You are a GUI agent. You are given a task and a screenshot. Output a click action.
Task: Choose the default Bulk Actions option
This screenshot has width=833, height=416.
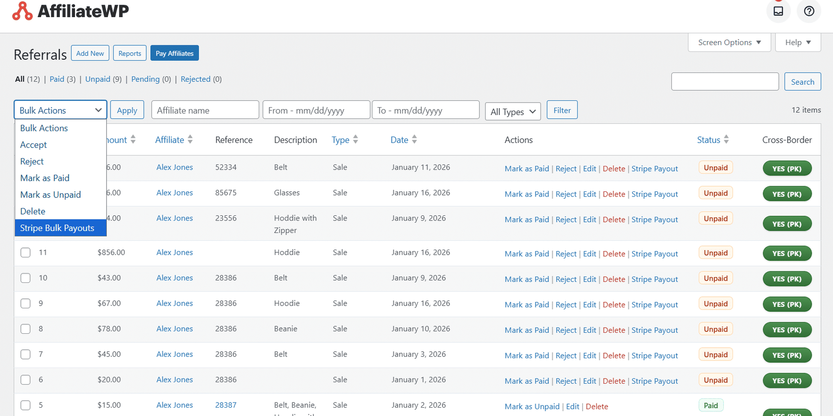pyautogui.click(x=60, y=128)
